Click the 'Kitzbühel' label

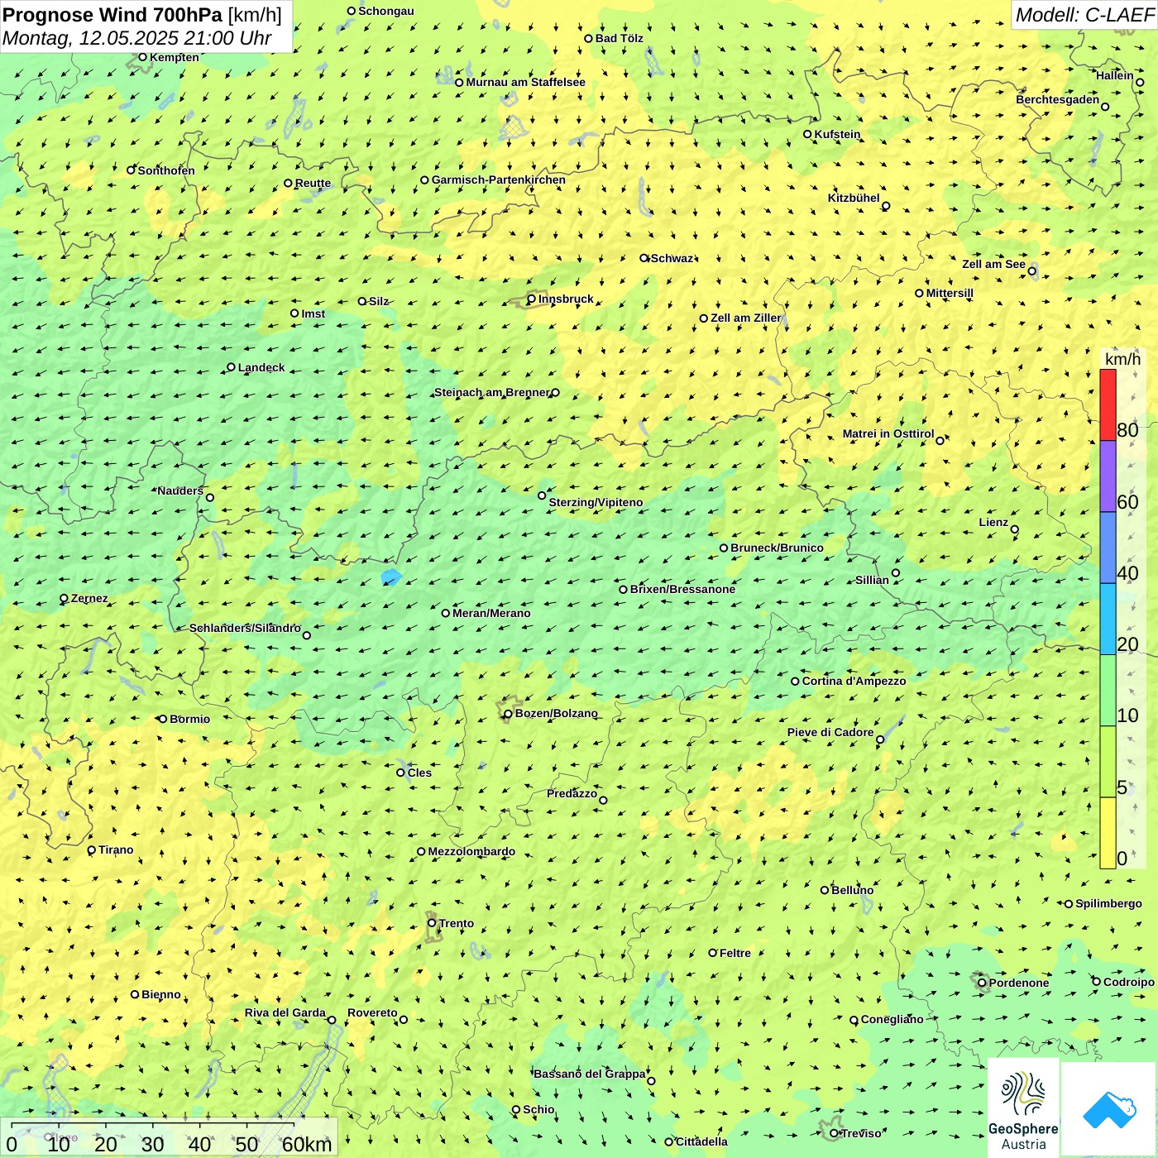click(x=854, y=198)
